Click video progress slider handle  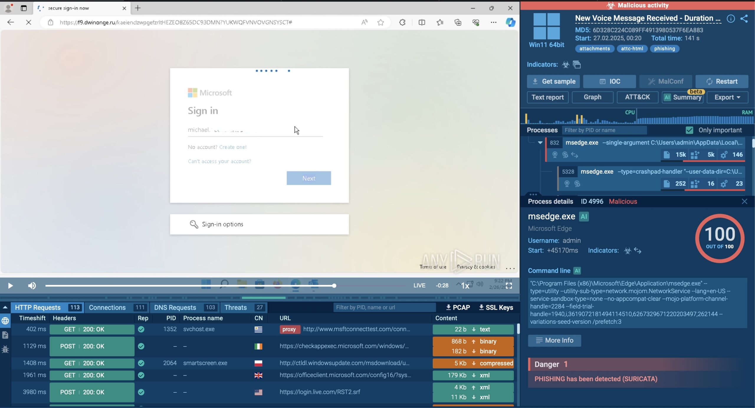pyautogui.click(x=334, y=286)
